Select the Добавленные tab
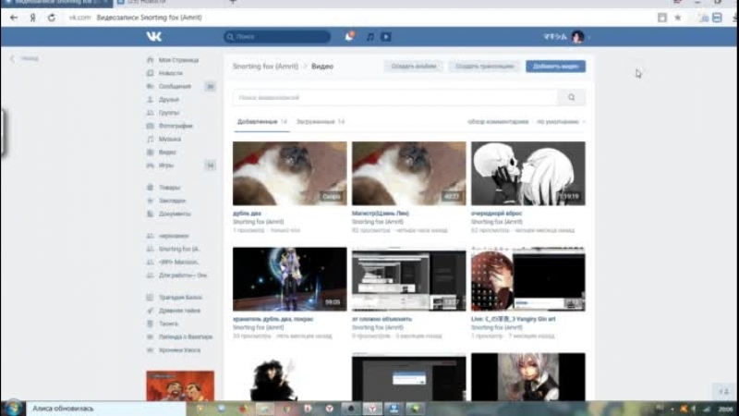Image resolution: width=739 pixels, height=416 pixels. point(258,122)
